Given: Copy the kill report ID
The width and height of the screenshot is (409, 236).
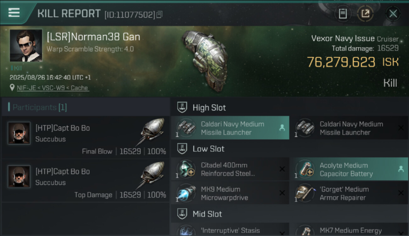Looking at the screenshot, I should pos(160,14).
